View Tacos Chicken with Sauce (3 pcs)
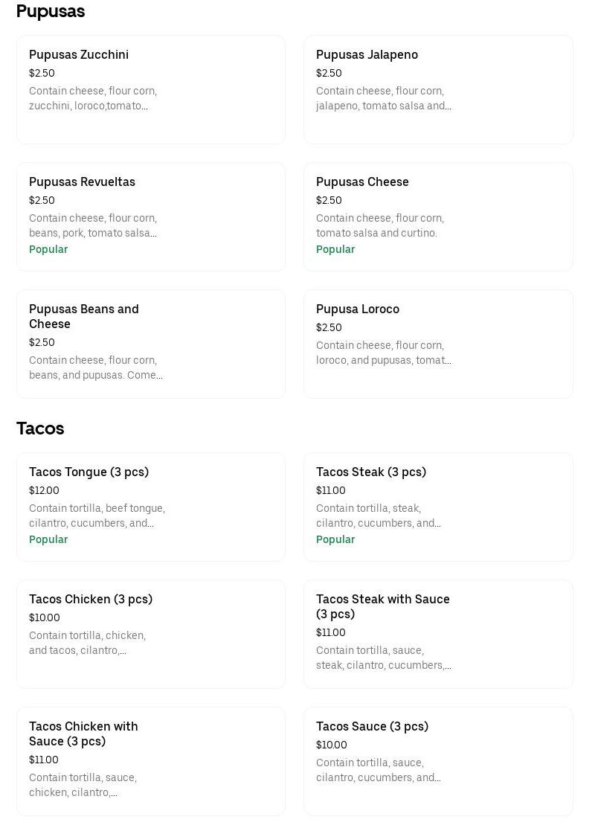Viewport: 598px width, 828px height. click(x=151, y=761)
